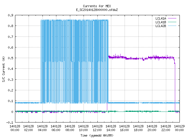
Task: Click the 'S/C Current (A)' y-axis label
Action: click(4, 69)
